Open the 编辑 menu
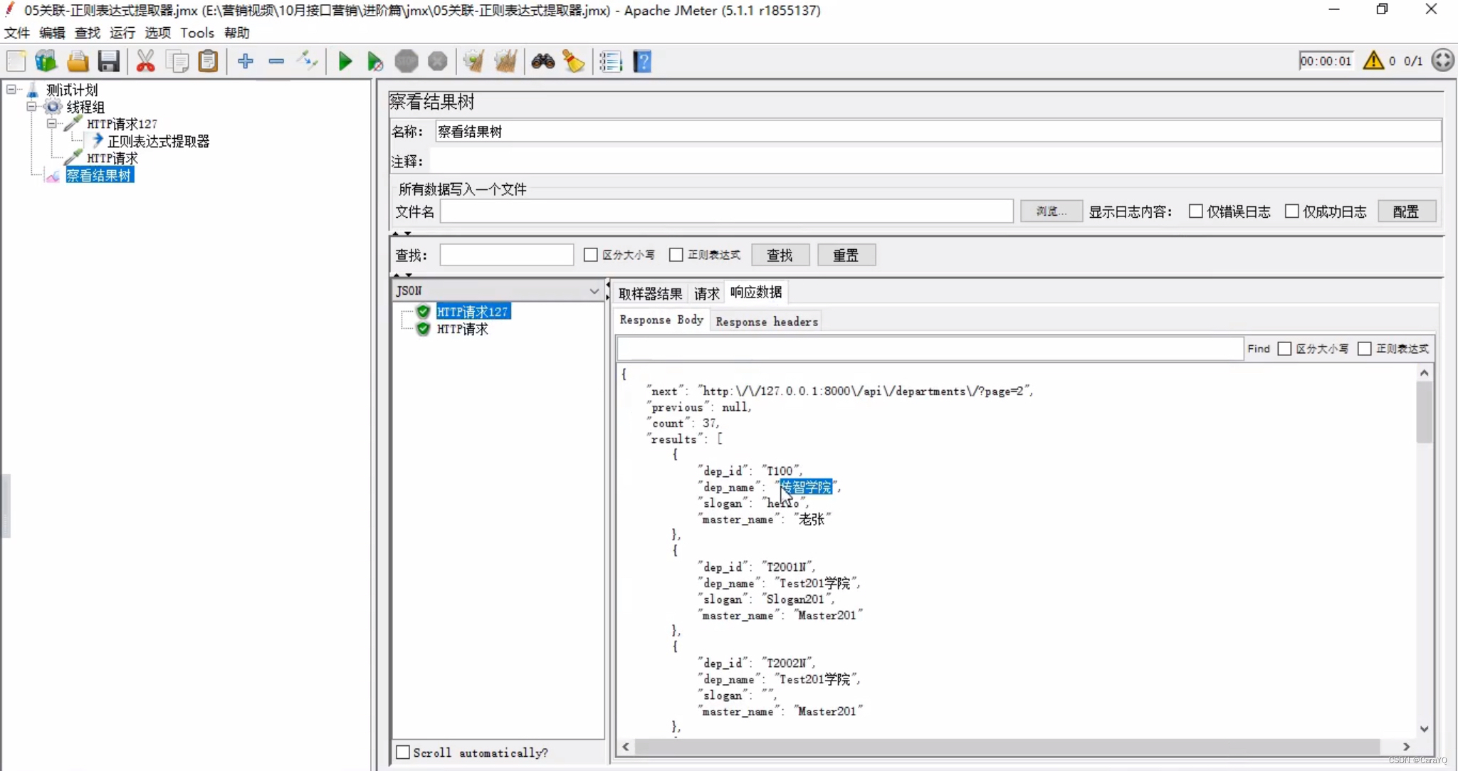Screen dimensions: 1458x771 [x=52, y=33]
